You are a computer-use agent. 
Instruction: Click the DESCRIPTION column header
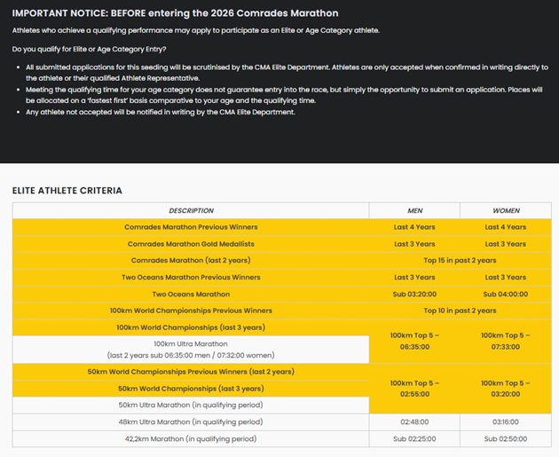pos(191,210)
